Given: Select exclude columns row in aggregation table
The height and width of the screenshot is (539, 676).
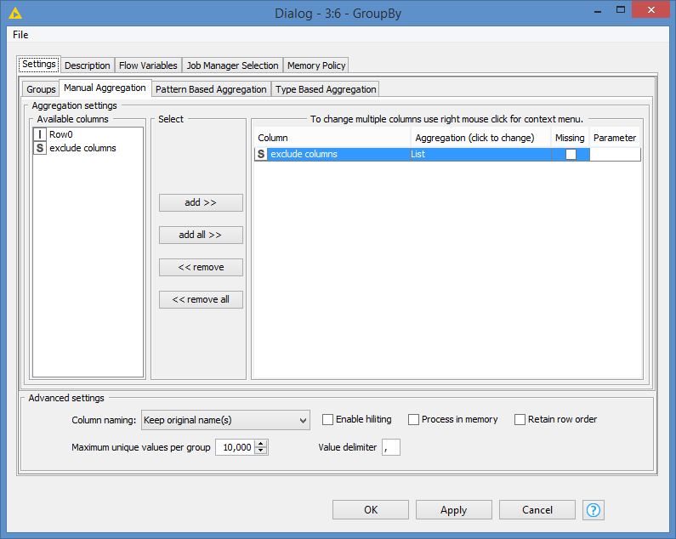Looking at the screenshot, I should (x=447, y=154).
